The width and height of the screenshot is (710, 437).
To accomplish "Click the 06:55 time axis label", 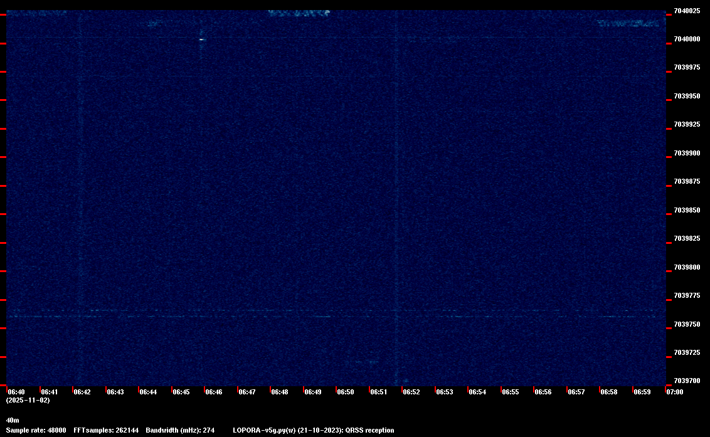I will point(511,392).
